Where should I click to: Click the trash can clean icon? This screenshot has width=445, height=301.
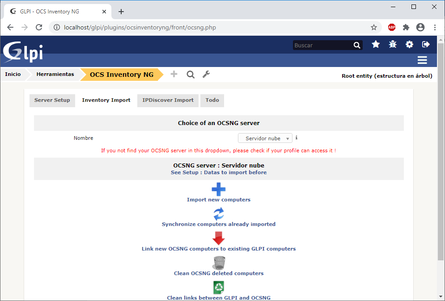[x=219, y=263]
